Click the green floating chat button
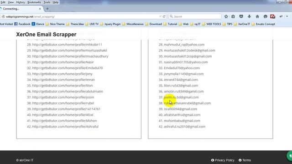This screenshot has width=292, height=164. click(290, 156)
